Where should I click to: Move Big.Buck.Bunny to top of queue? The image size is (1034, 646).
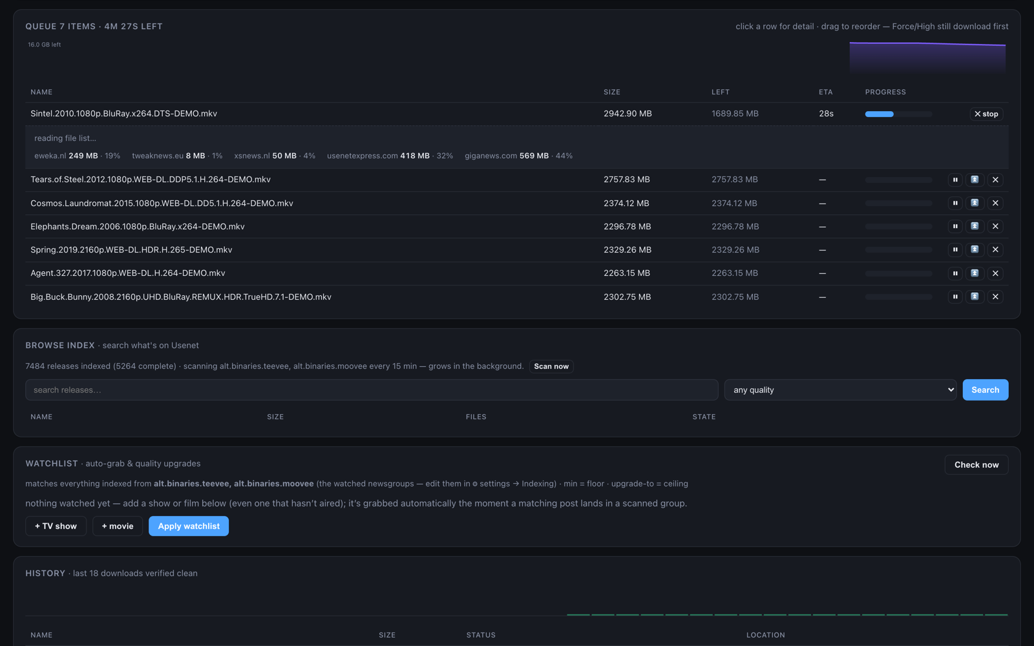click(x=975, y=297)
